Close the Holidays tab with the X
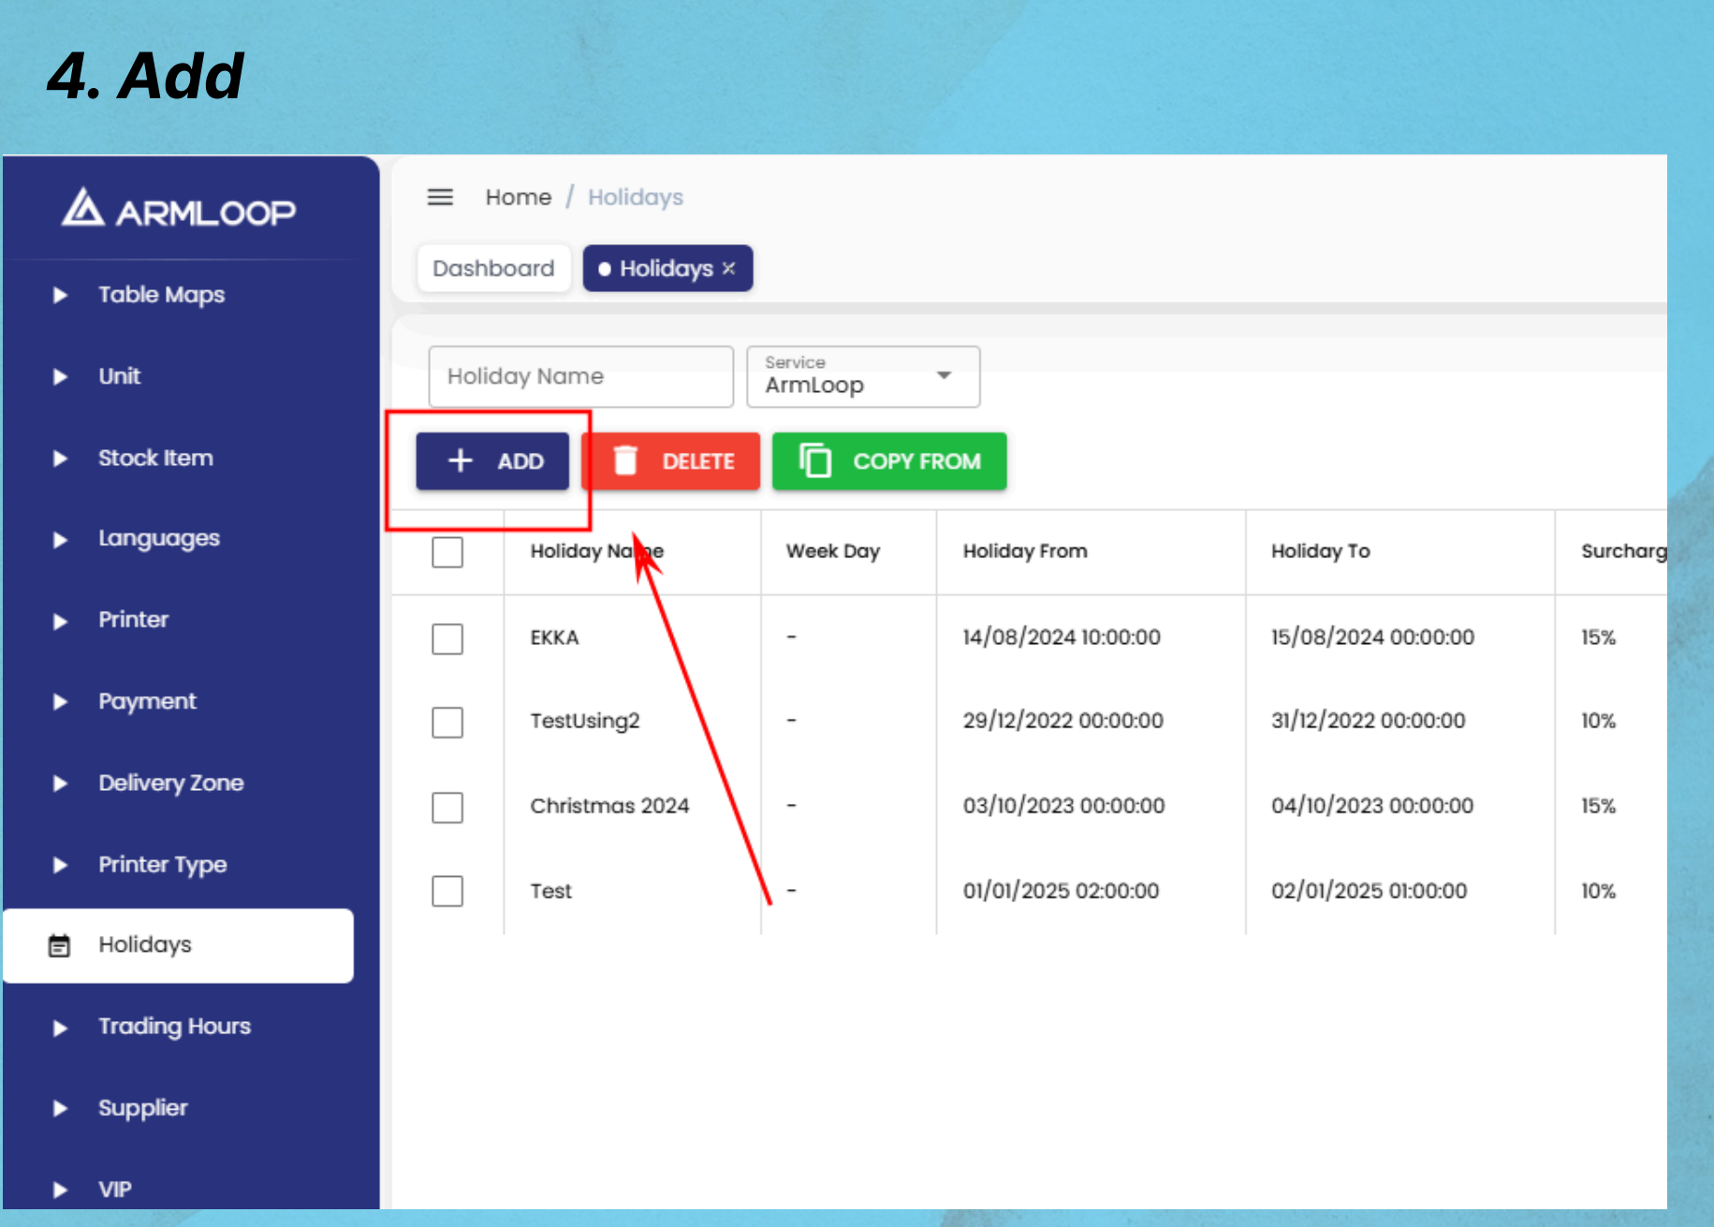This screenshot has width=1714, height=1227. pyautogui.click(x=729, y=269)
